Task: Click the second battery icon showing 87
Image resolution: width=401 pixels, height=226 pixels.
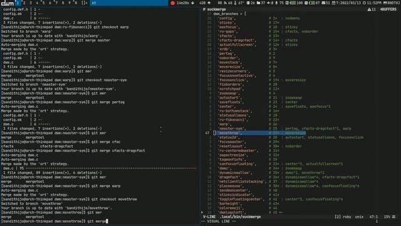Action: (x=312, y=3)
